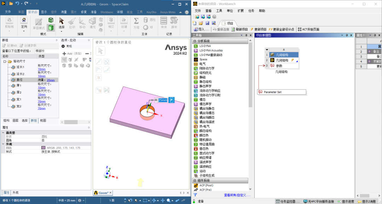Click 创建NS named selection button
Image resolution: width=382 pixels, height=204 pixels.
[10, 46]
